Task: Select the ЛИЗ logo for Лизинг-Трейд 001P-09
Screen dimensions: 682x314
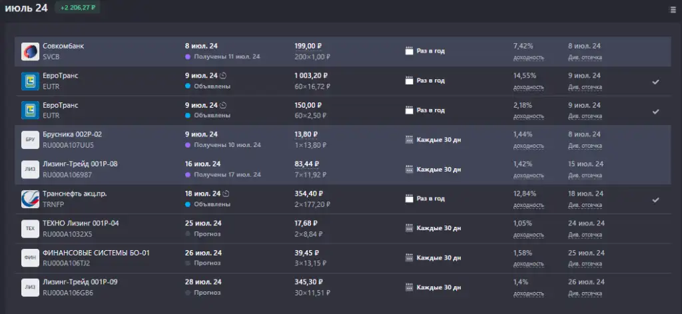Action: (x=31, y=287)
